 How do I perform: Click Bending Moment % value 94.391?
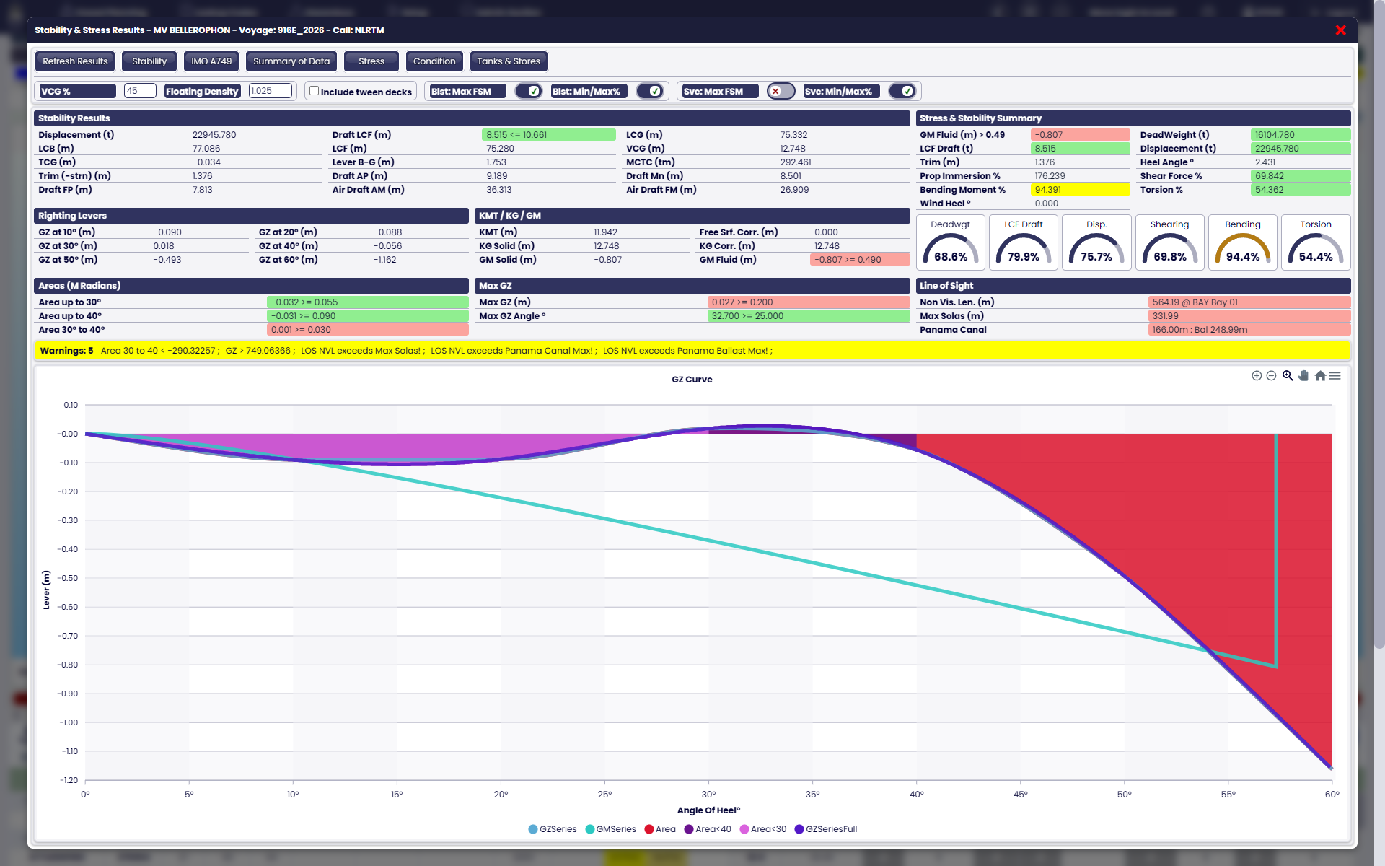[1081, 190]
